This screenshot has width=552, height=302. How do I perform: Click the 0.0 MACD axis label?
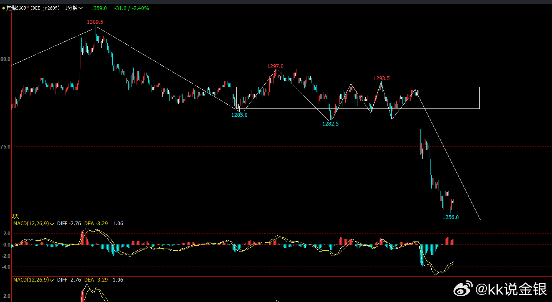(7, 244)
